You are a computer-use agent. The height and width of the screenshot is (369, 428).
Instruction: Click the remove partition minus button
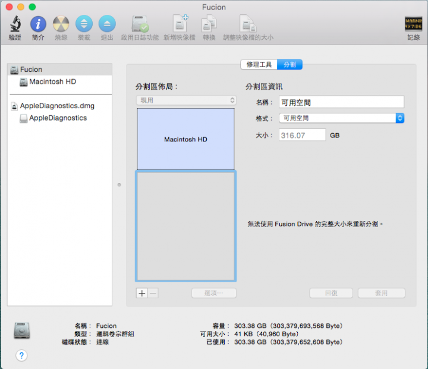(153, 293)
